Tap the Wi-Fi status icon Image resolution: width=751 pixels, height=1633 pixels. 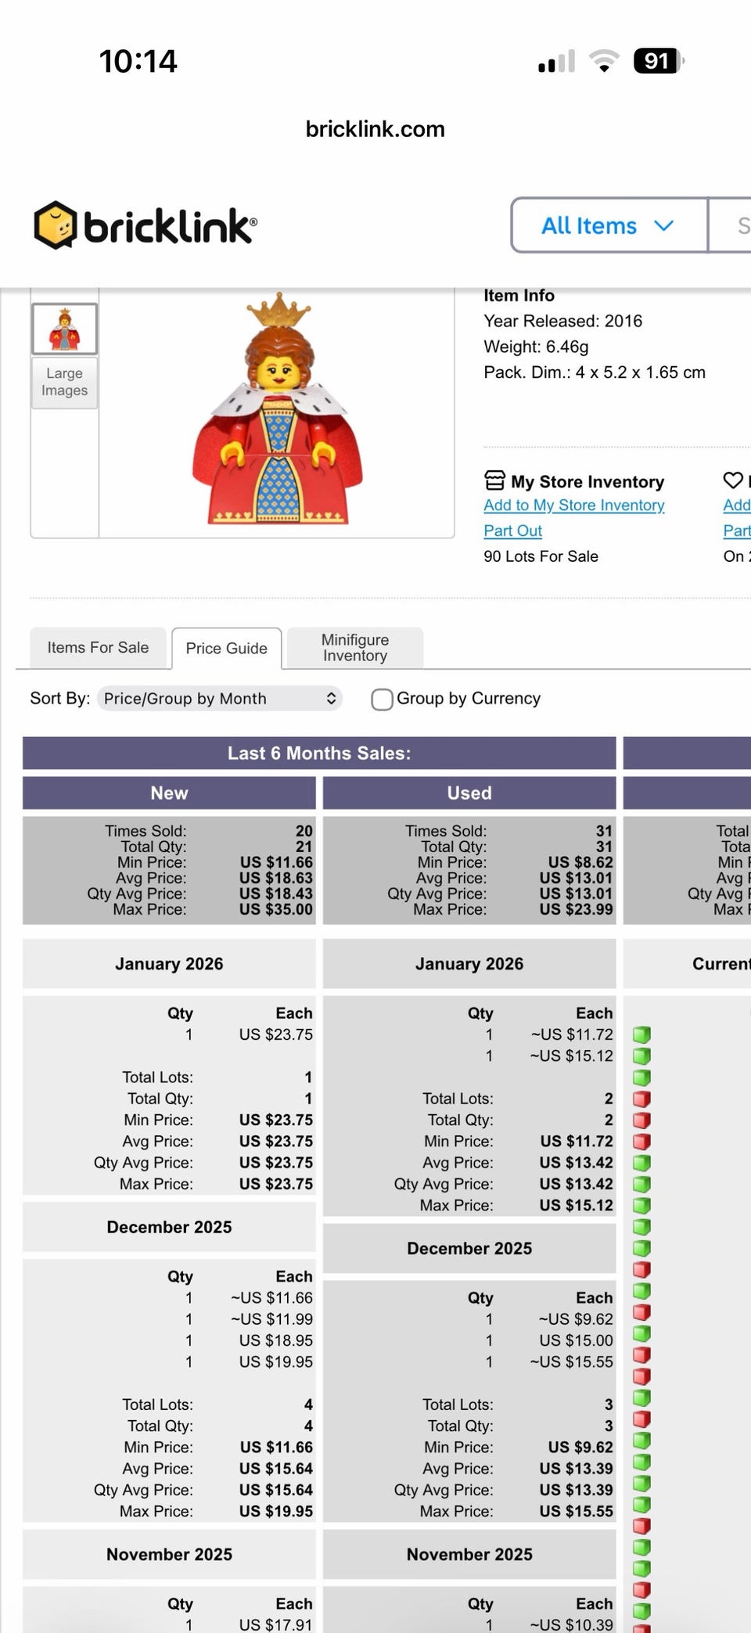[604, 60]
